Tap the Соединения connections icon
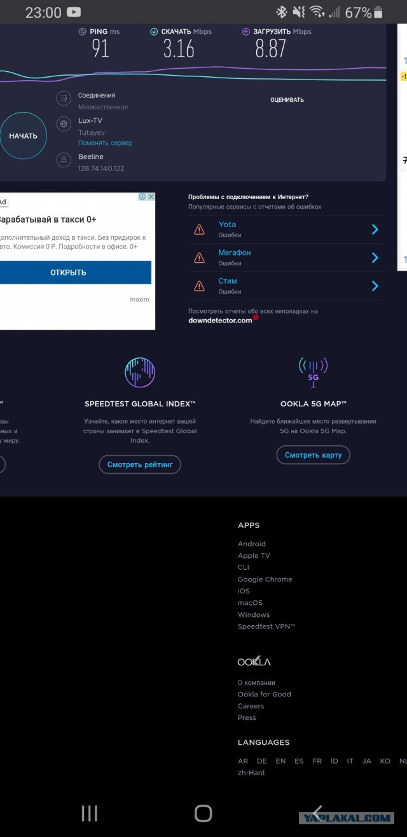 [x=63, y=98]
